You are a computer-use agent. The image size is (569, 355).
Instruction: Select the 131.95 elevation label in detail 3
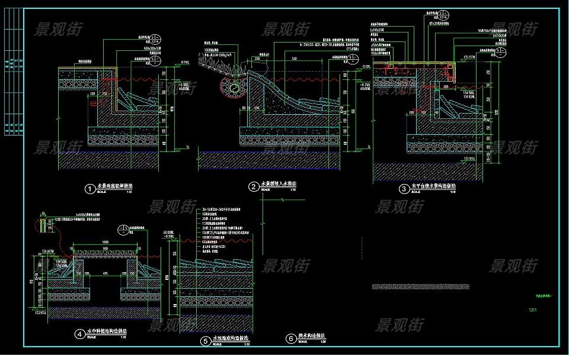(x=469, y=159)
